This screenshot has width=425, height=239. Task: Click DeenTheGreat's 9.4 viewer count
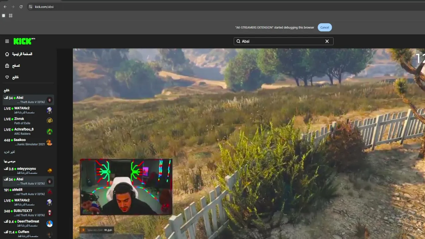click(x=9, y=221)
